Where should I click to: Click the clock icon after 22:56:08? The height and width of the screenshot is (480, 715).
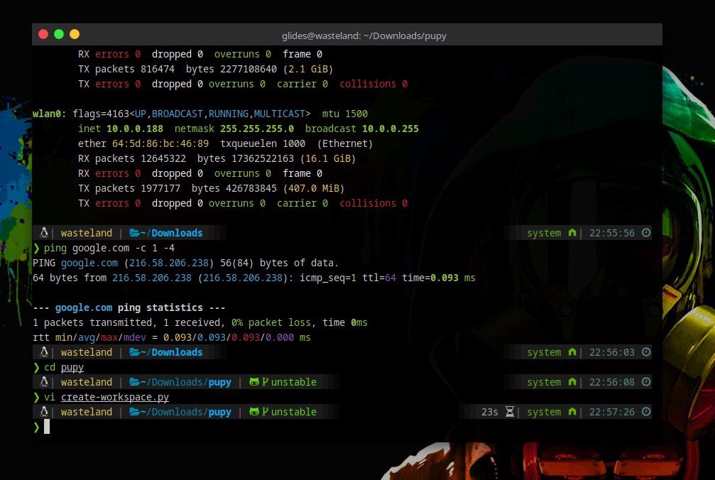point(645,381)
